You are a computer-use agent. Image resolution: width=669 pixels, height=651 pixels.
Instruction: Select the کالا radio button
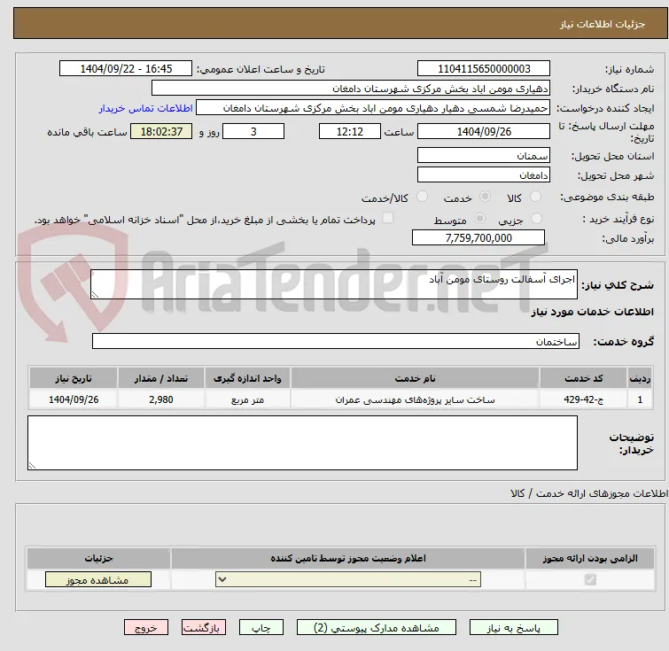click(x=535, y=197)
